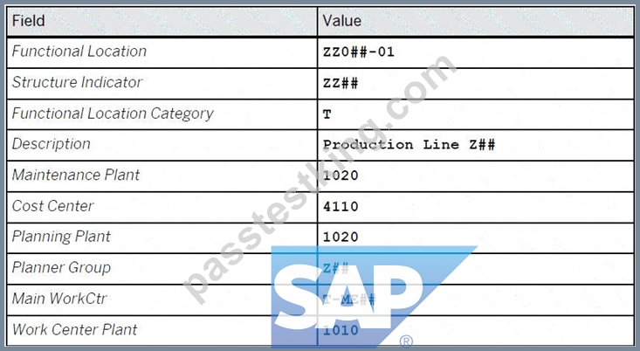Select the category value T
The width and height of the screenshot is (640, 351).
point(327,114)
